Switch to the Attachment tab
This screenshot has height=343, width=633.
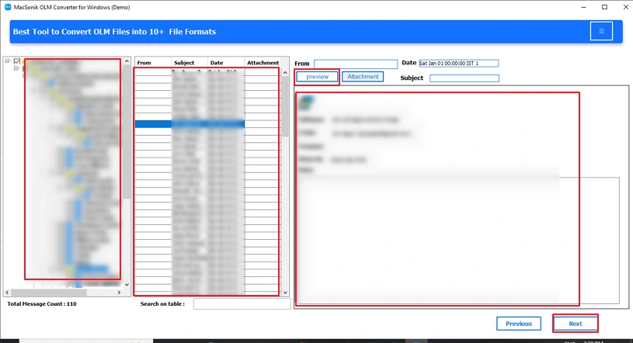coord(363,77)
